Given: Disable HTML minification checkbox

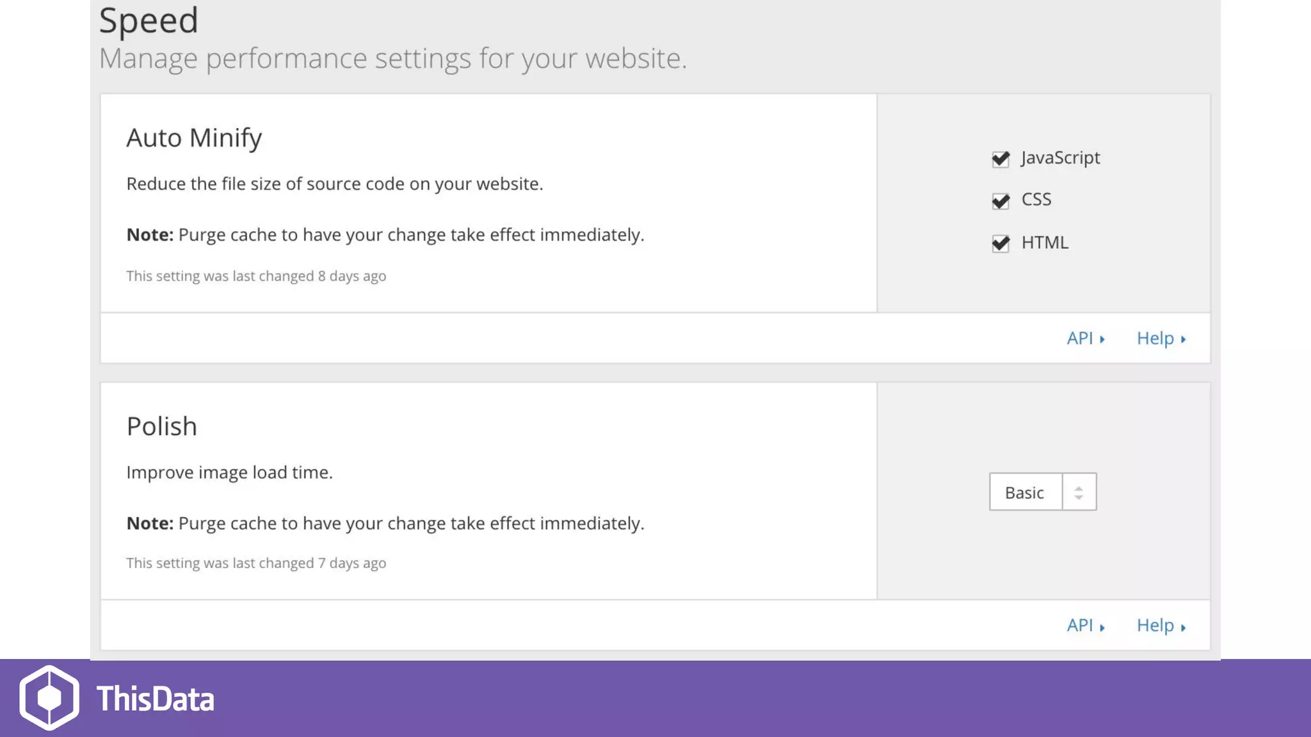Looking at the screenshot, I should 1001,244.
